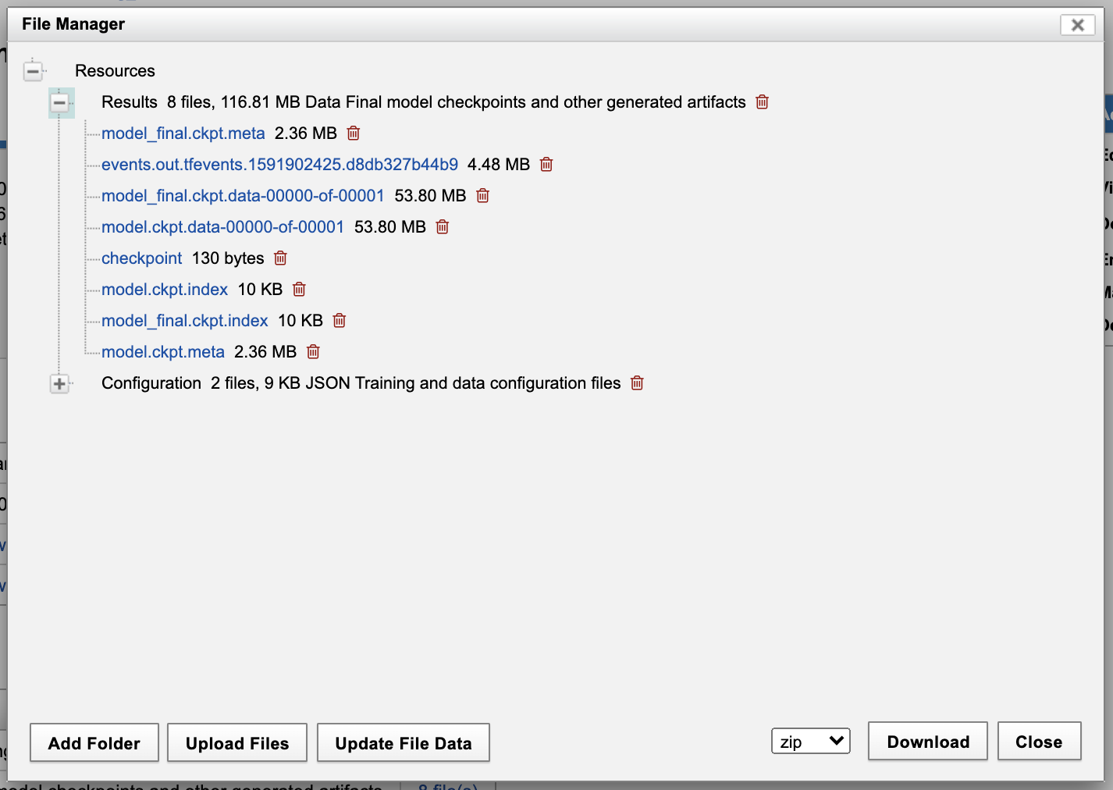Delete the model.ckpt.index file
The image size is (1113, 790).
[299, 290]
